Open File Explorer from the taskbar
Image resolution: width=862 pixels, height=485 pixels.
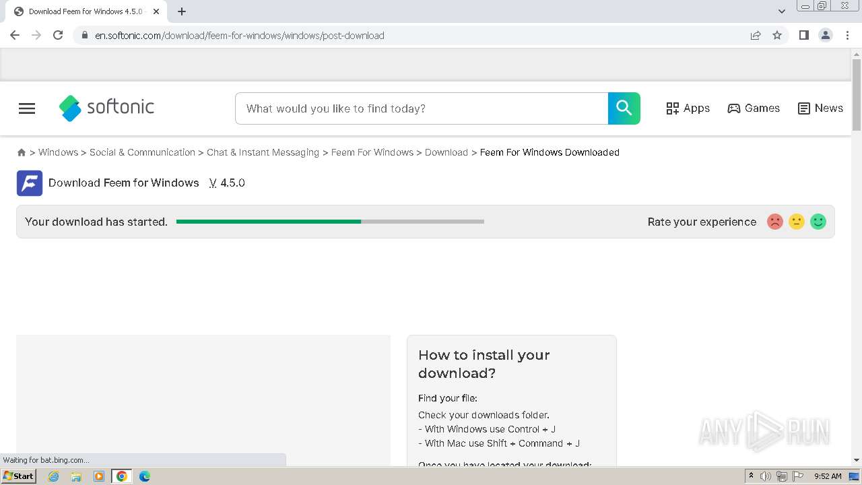tap(76, 476)
